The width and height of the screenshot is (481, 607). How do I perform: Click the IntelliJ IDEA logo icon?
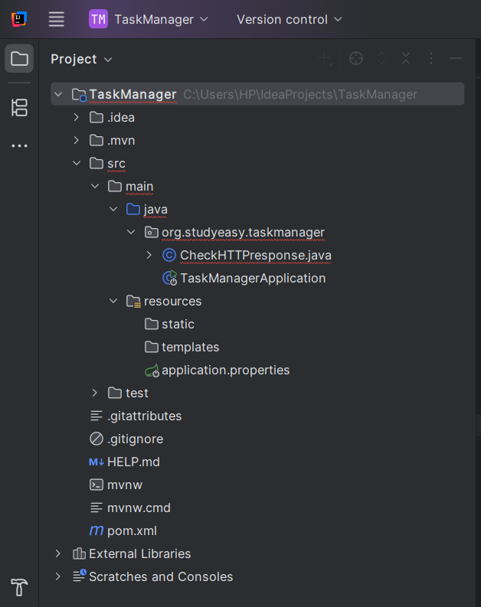[x=18, y=19]
